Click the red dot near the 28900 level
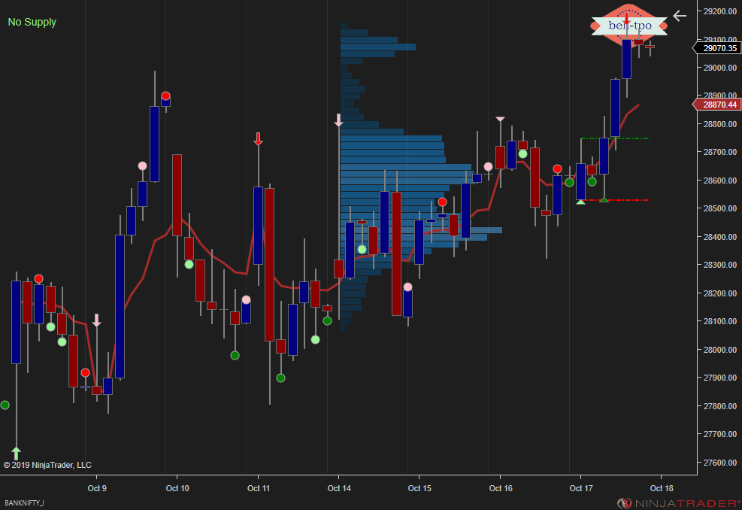This screenshot has height=510, width=742. tap(165, 96)
